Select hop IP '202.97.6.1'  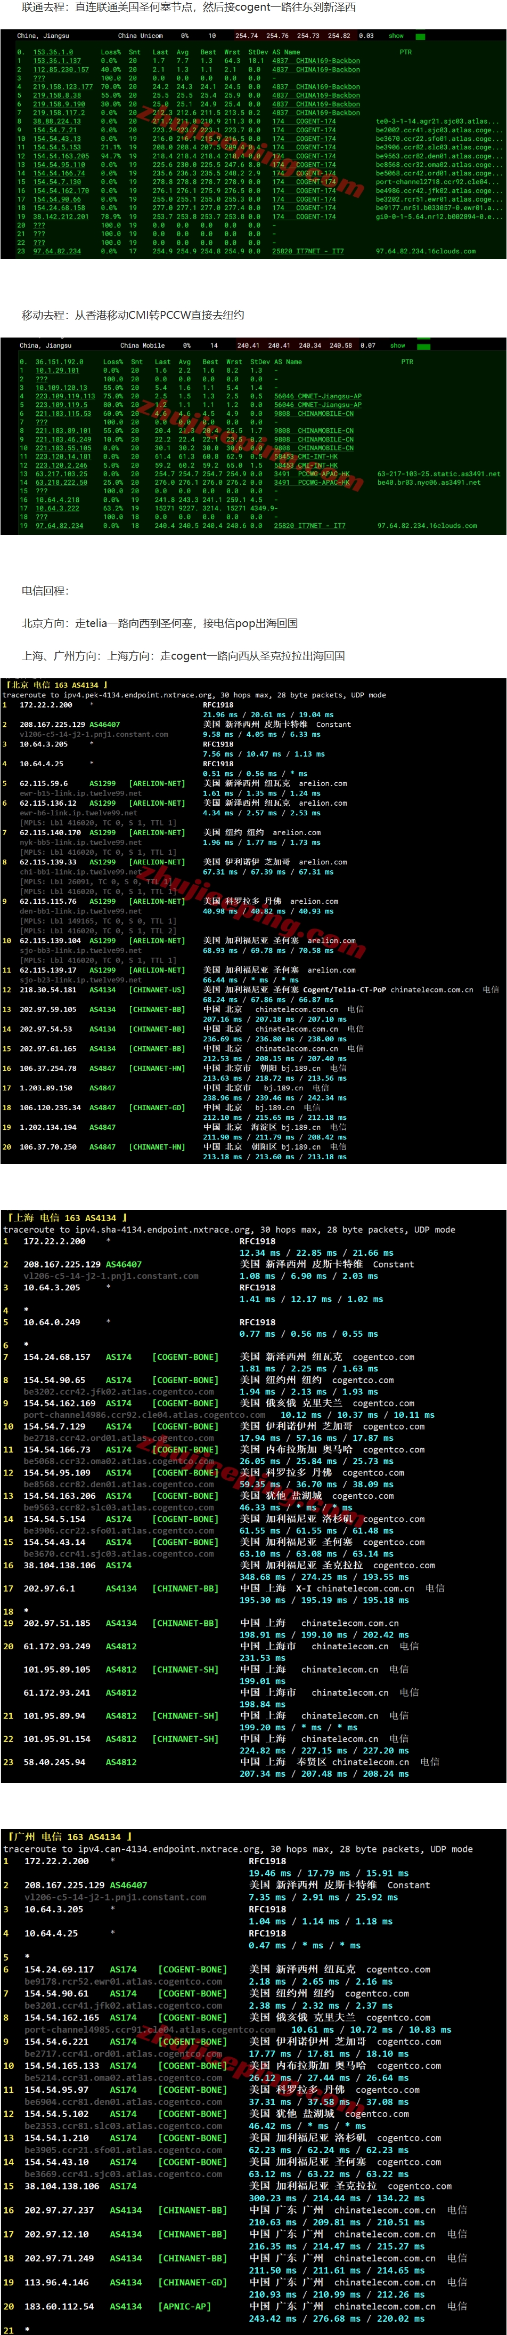49,1588
